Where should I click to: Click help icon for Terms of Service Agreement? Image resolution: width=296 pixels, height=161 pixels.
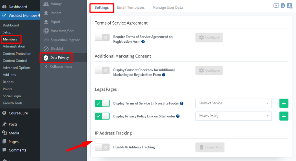(143, 42)
